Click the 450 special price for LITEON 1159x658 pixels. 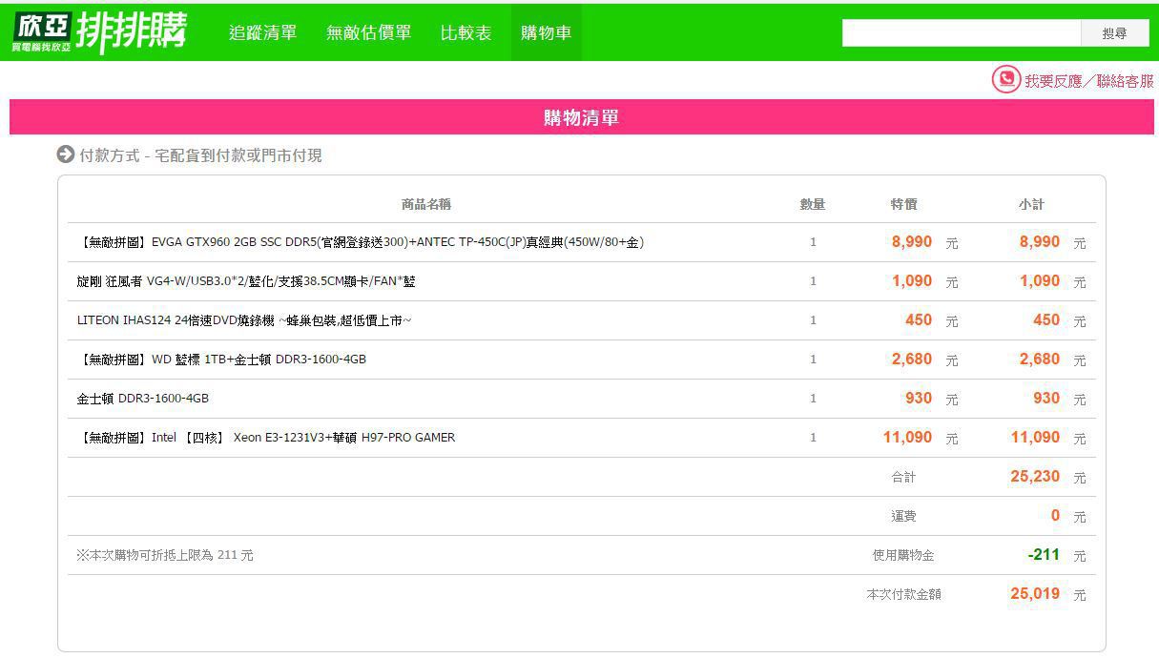pyautogui.click(x=919, y=319)
